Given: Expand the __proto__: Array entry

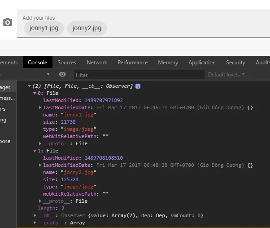Looking at the screenshot, I should click(x=35, y=223).
